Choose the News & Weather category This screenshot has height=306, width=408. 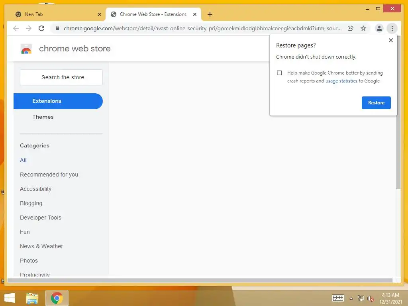point(41,246)
